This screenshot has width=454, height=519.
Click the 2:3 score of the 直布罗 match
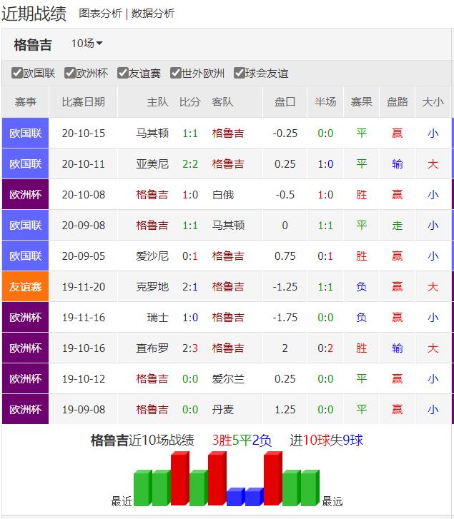[190, 348]
